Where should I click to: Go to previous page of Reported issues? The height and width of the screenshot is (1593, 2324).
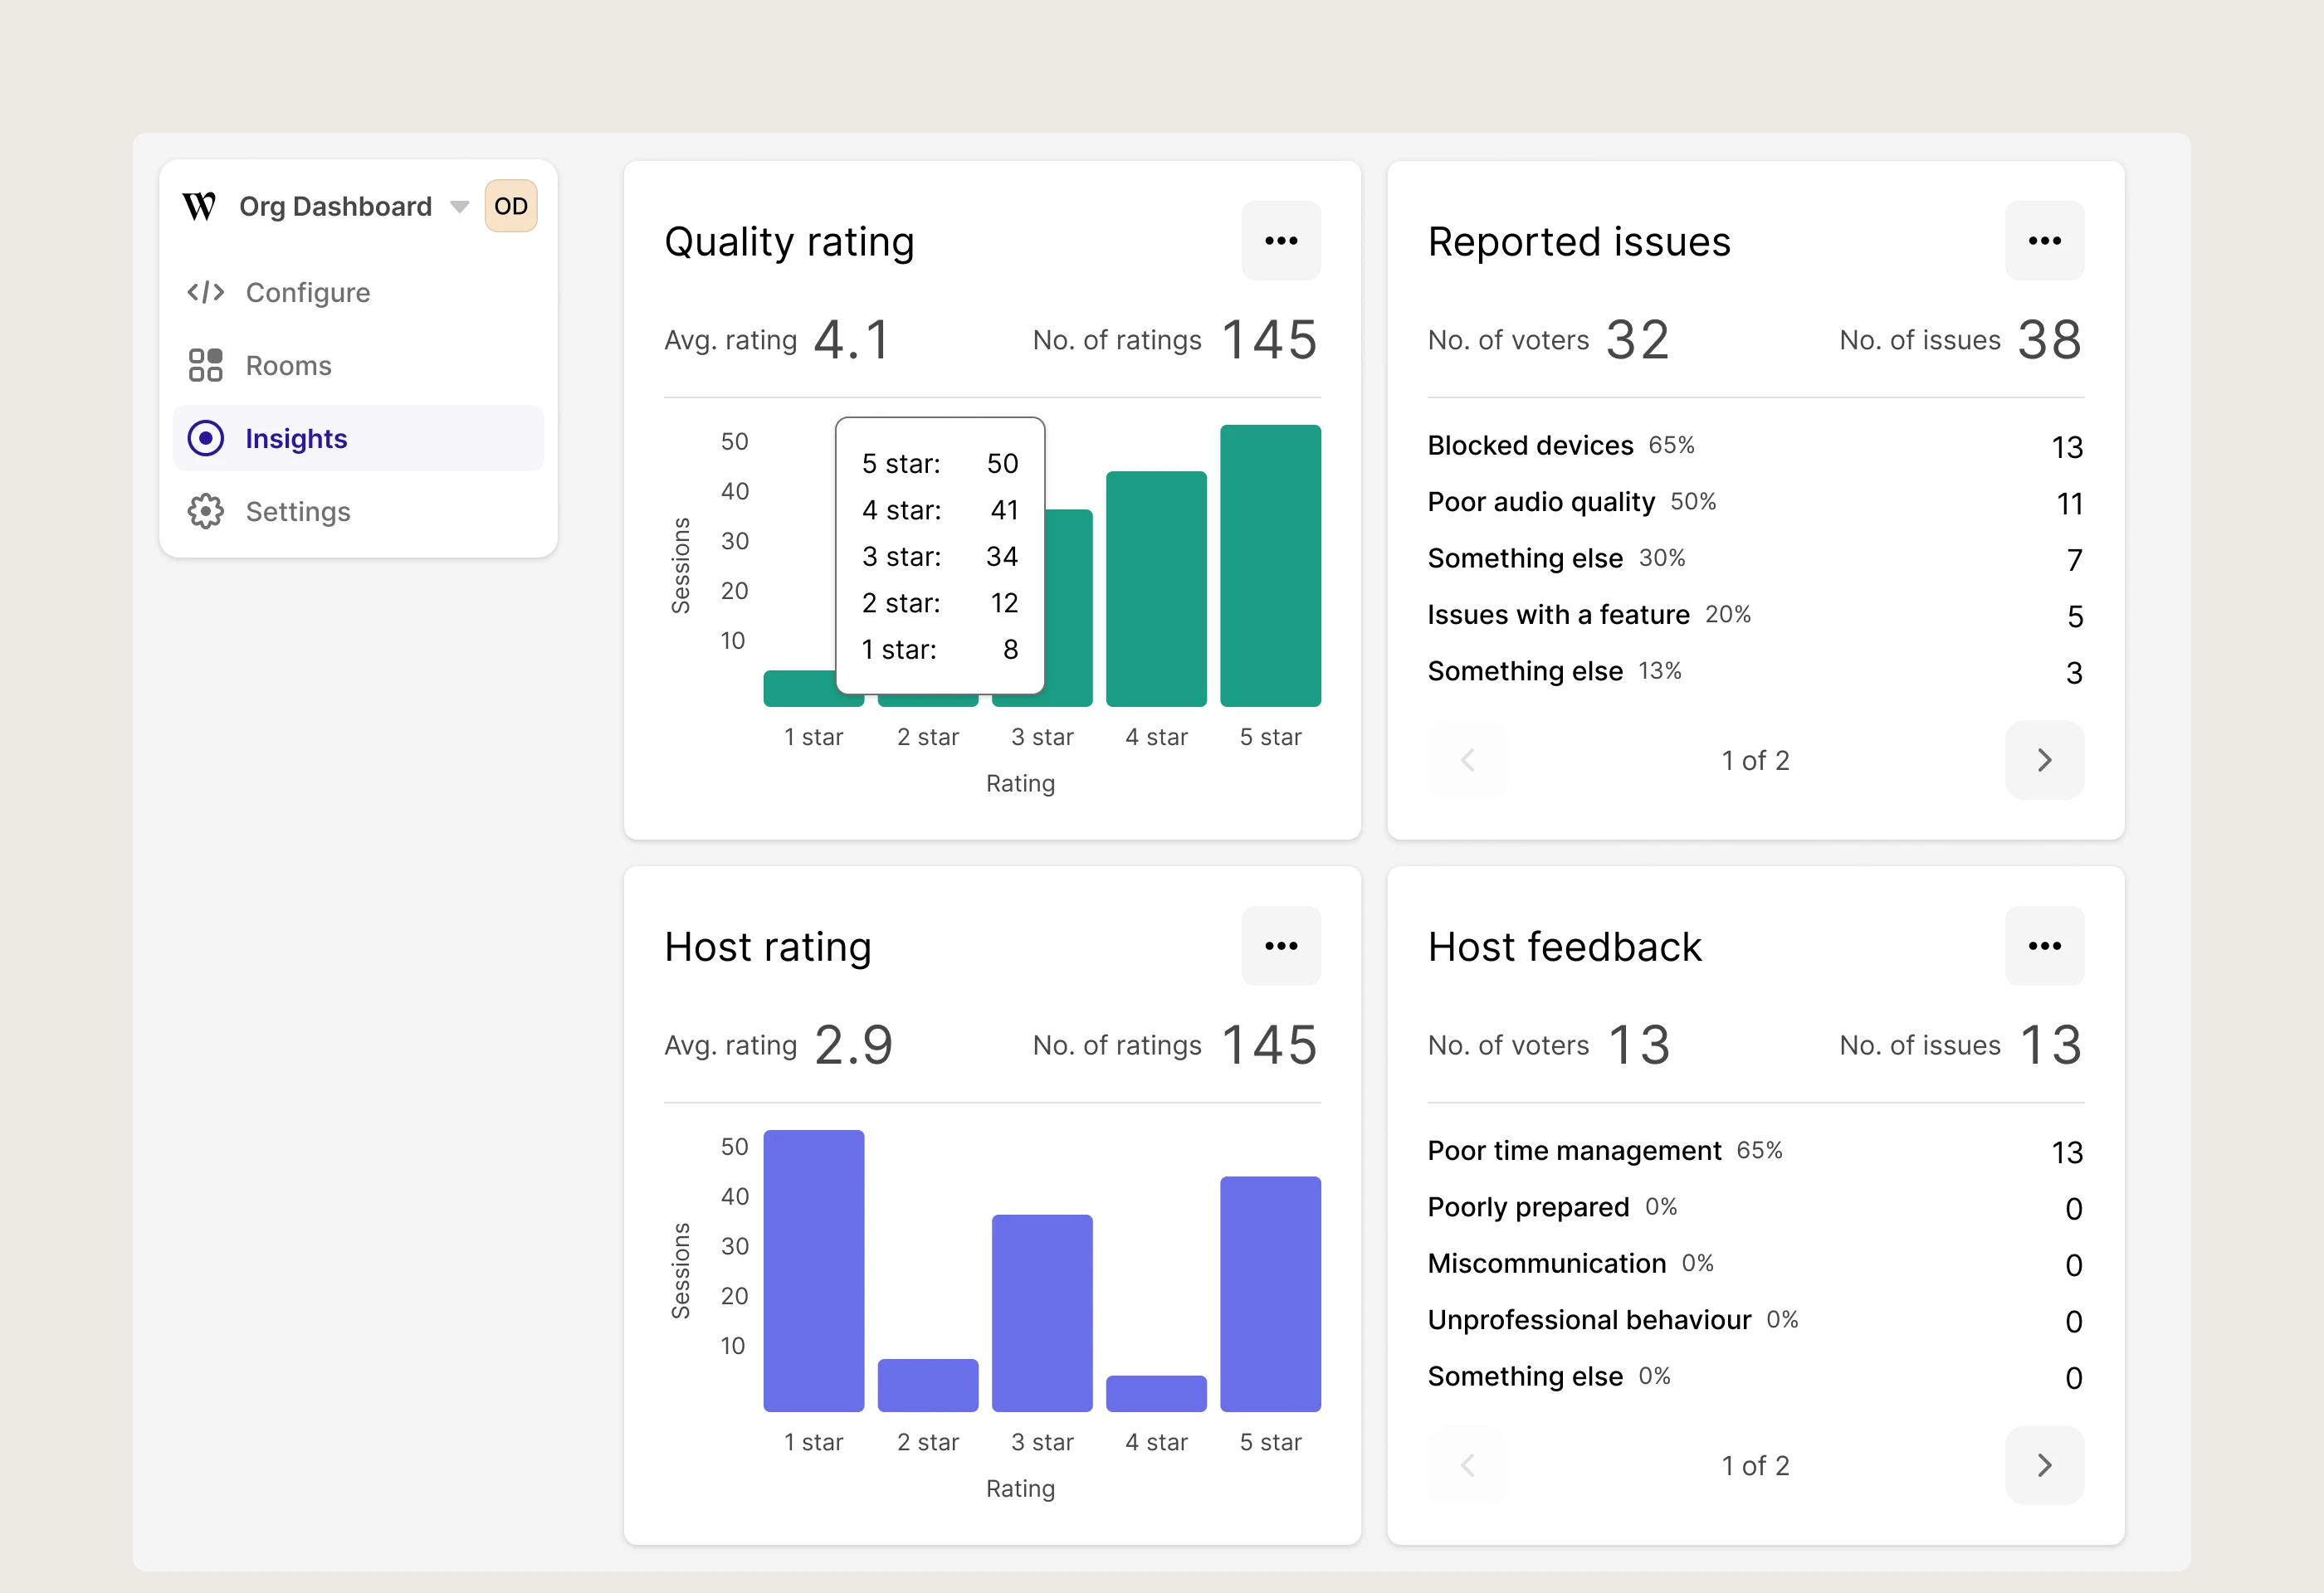coord(1468,761)
